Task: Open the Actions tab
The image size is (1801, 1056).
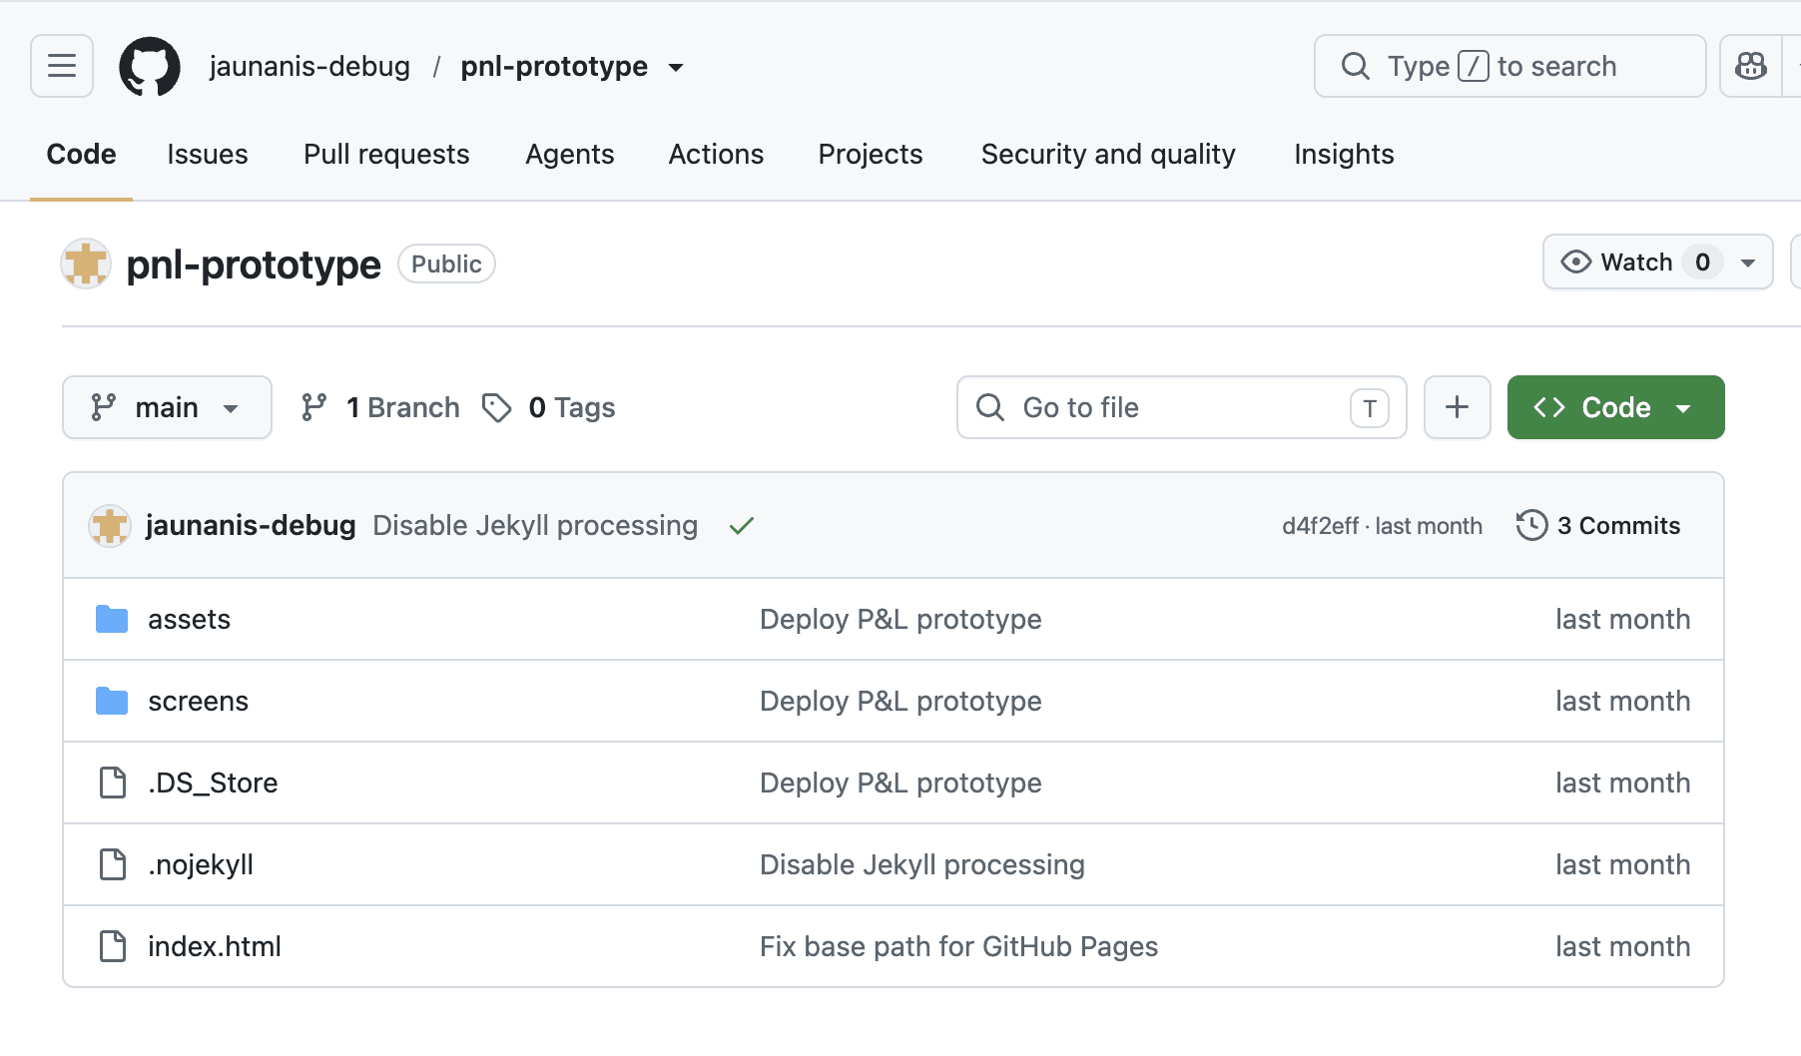Action: click(716, 154)
